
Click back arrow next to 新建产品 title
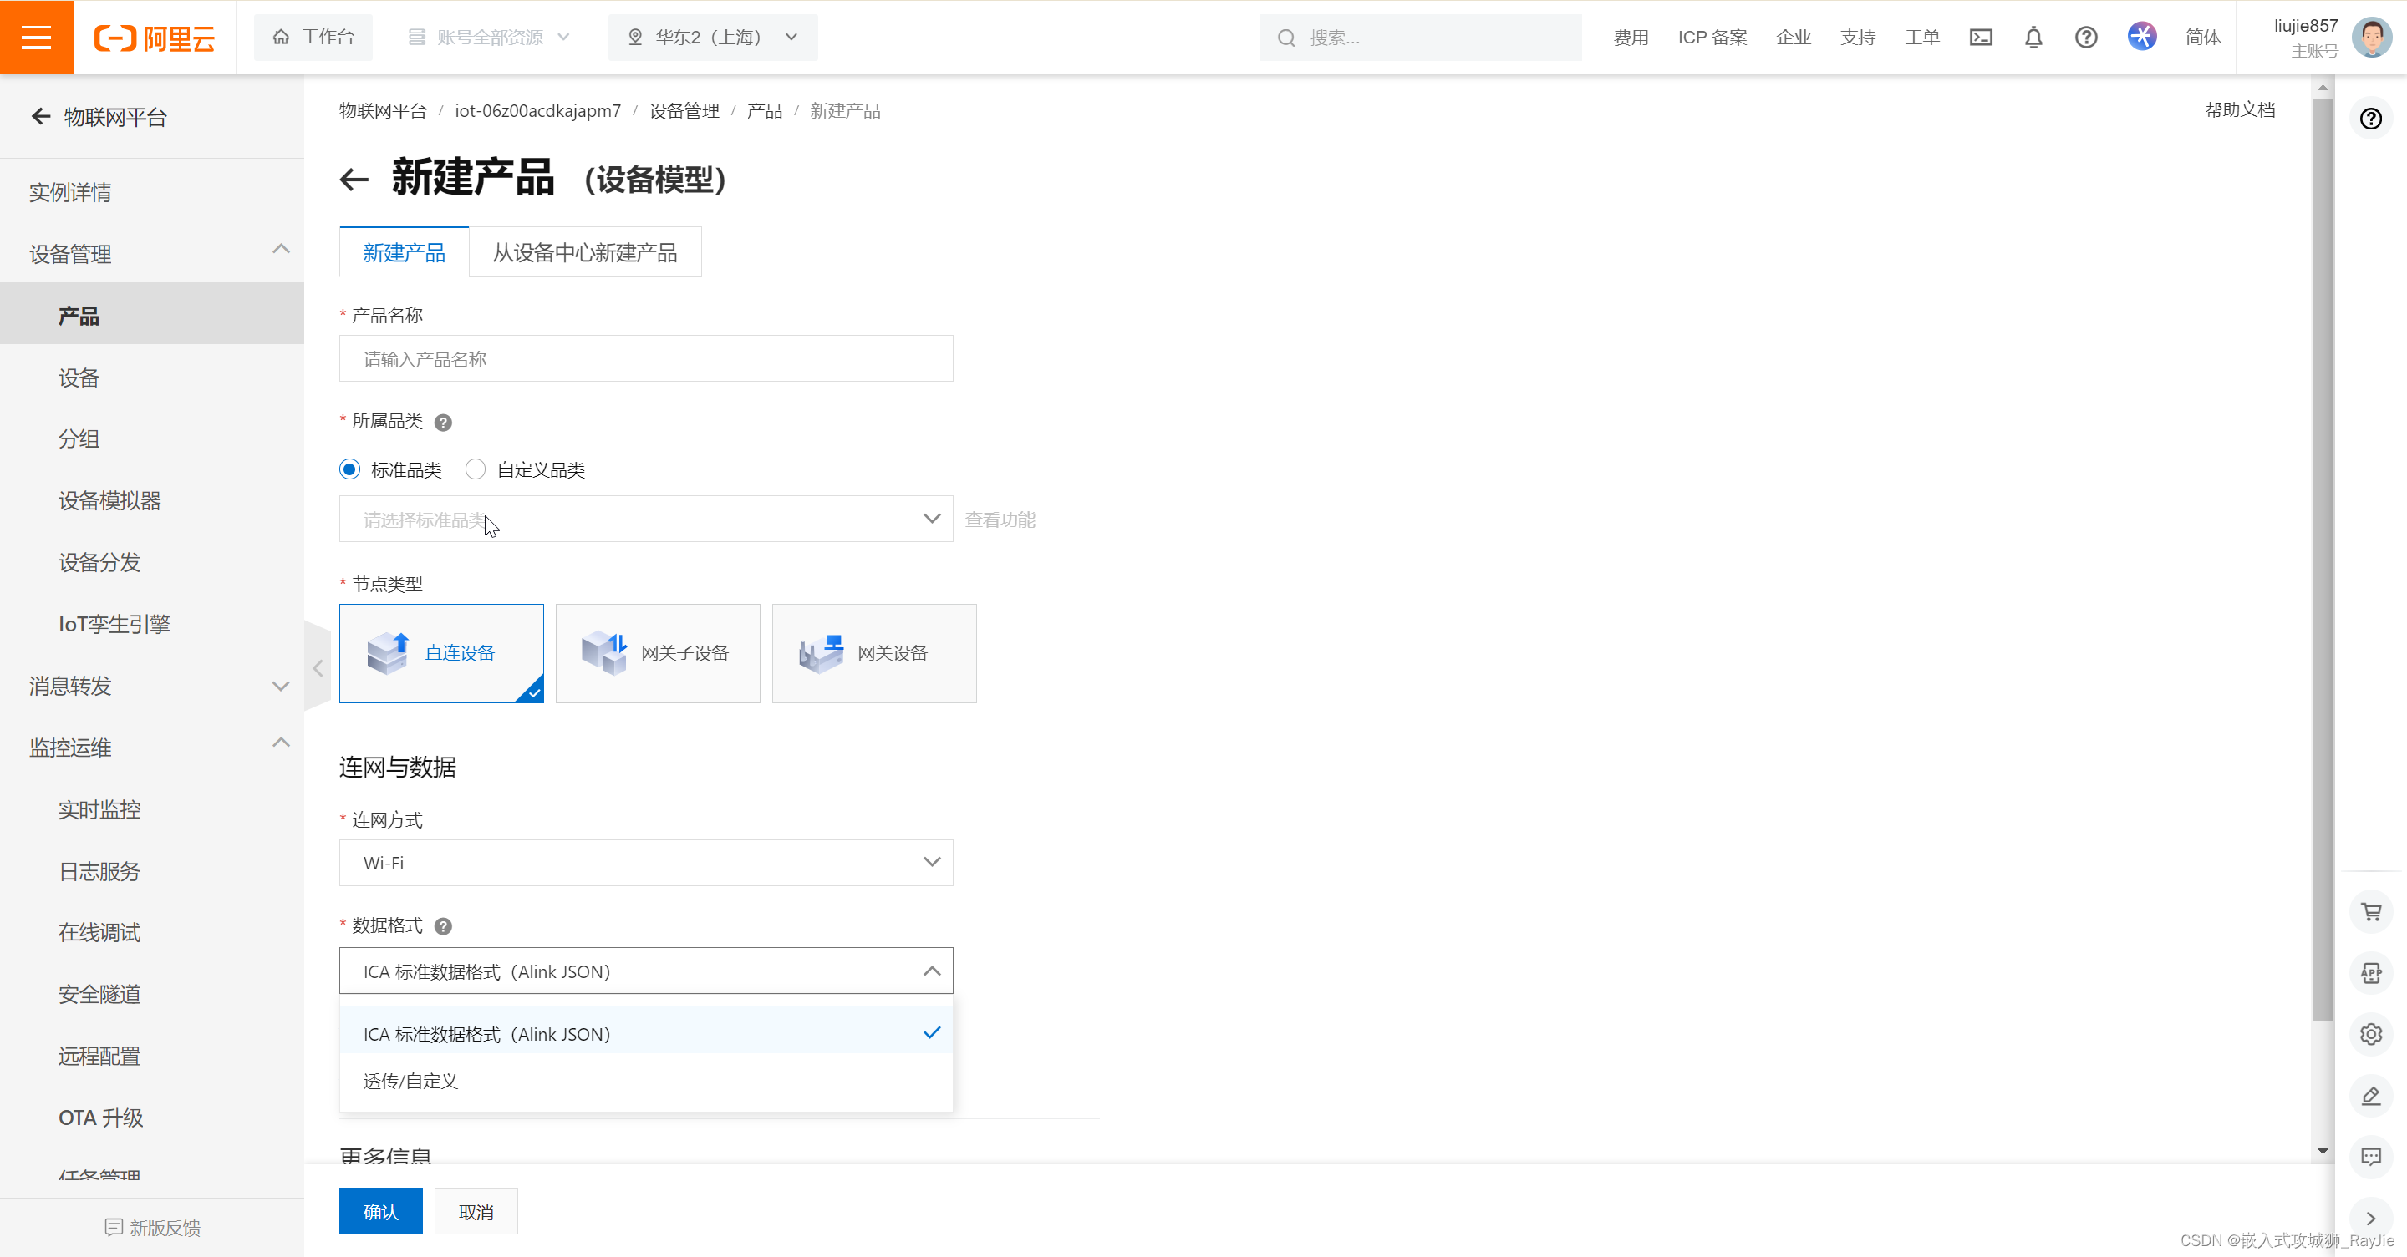tap(354, 180)
